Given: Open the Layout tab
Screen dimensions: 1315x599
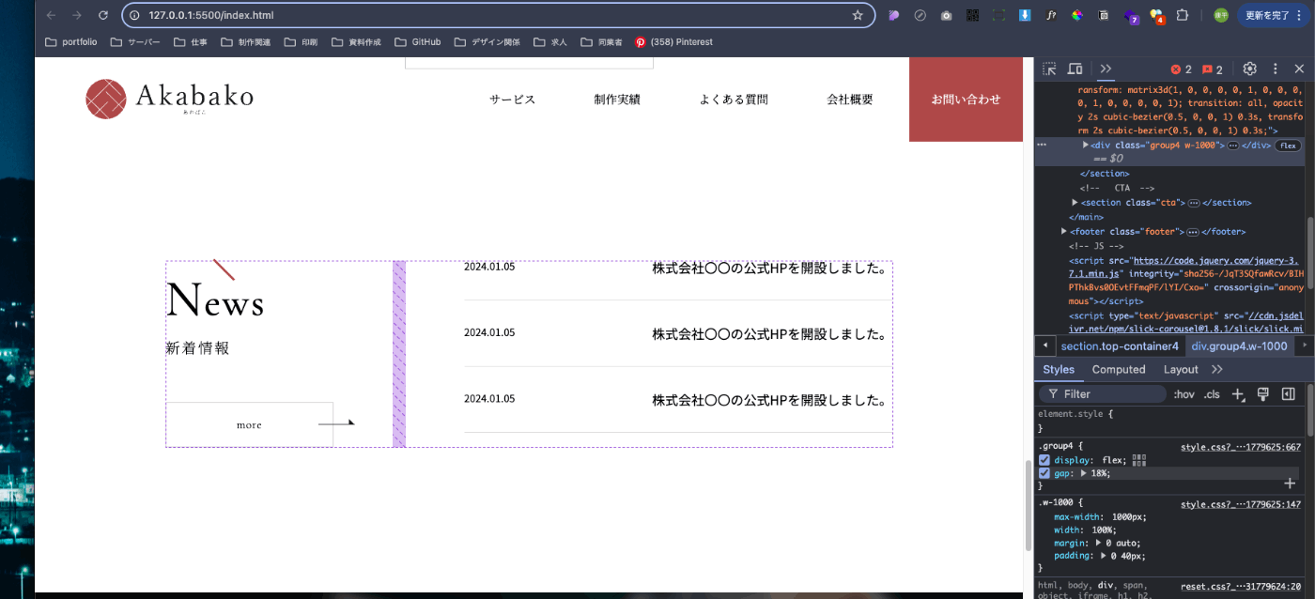Looking at the screenshot, I should coord(1181,369).
